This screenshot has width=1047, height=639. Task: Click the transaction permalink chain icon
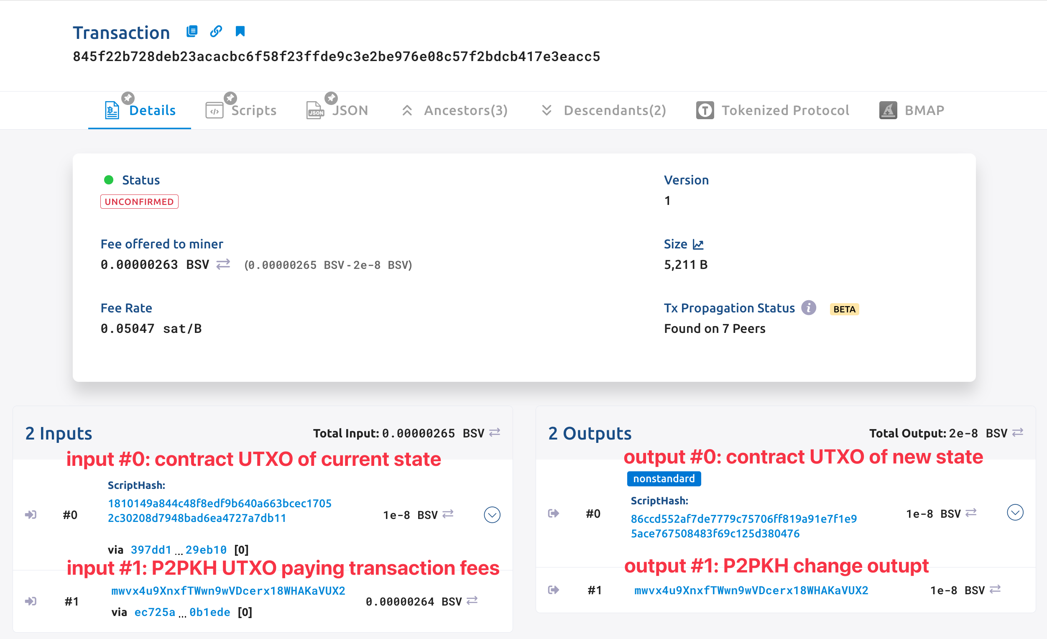[x=216, y=31]
